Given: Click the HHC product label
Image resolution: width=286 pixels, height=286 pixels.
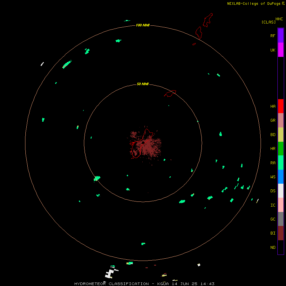Looking at the screenshot, I should click(279, 19).
